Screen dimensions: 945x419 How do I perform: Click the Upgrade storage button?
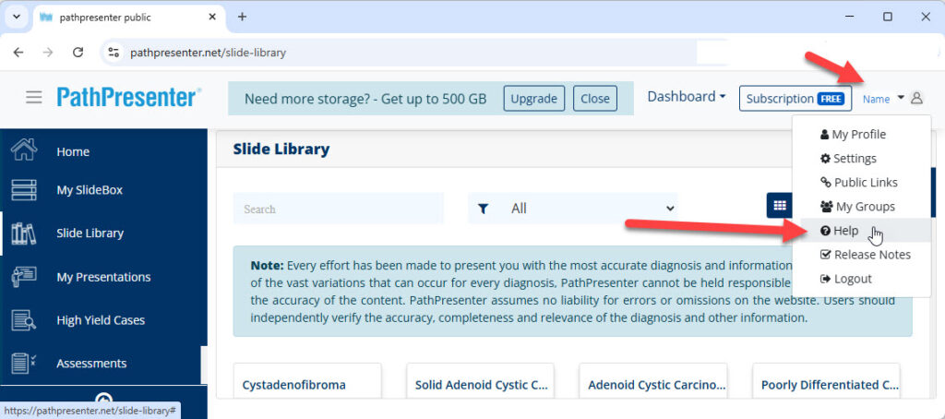533,99
